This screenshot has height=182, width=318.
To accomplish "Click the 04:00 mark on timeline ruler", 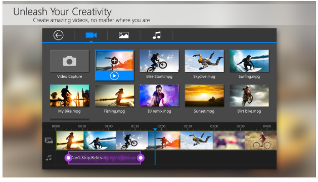I will [x=267, y=126].
